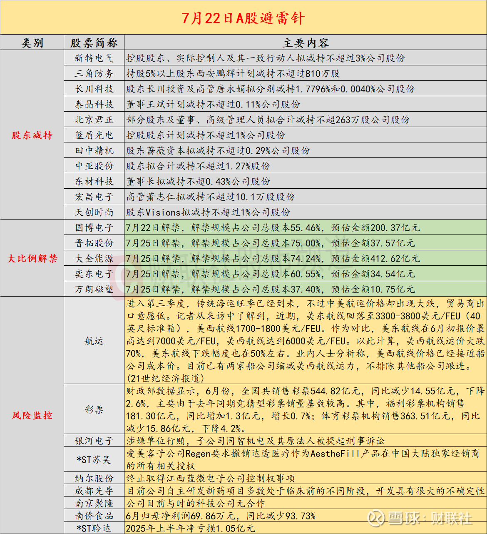Select the 彩票 row label
This screenshot has height=534, width=487.
[x=94, y=409]
